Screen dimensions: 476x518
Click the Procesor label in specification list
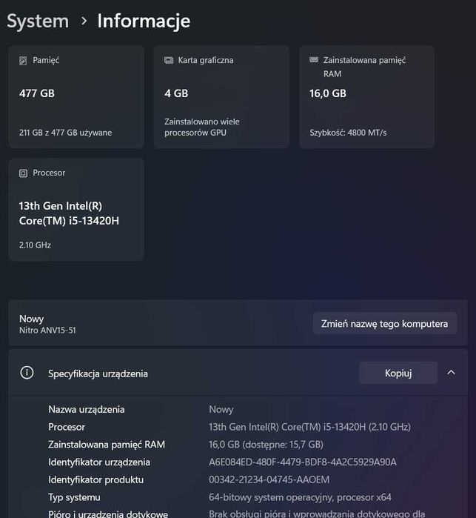[x=67, y=427]
